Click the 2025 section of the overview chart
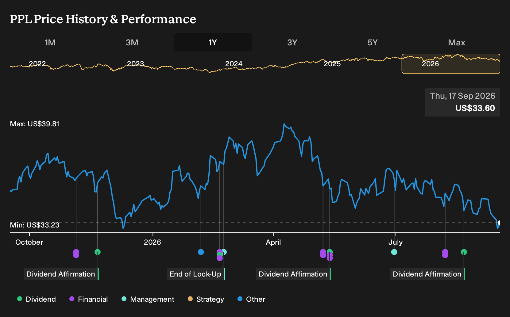The height and width of the screenshot is (317, 510). [332, 64]
